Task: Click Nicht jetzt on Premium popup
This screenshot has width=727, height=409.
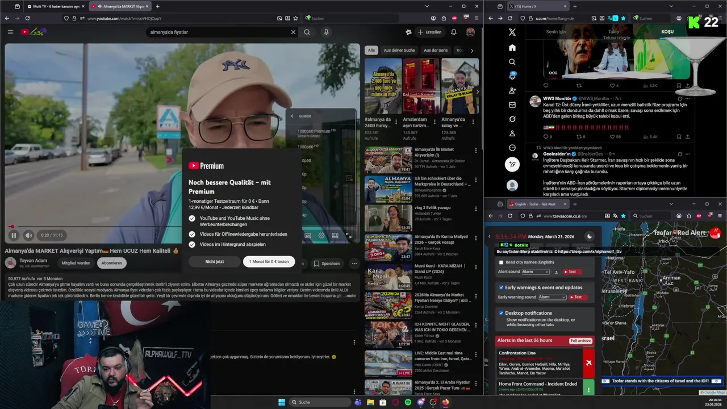Action: coord(215,261)
